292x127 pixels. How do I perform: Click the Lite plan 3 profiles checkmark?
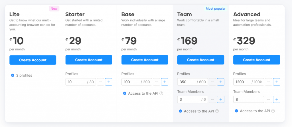point(13,76)
